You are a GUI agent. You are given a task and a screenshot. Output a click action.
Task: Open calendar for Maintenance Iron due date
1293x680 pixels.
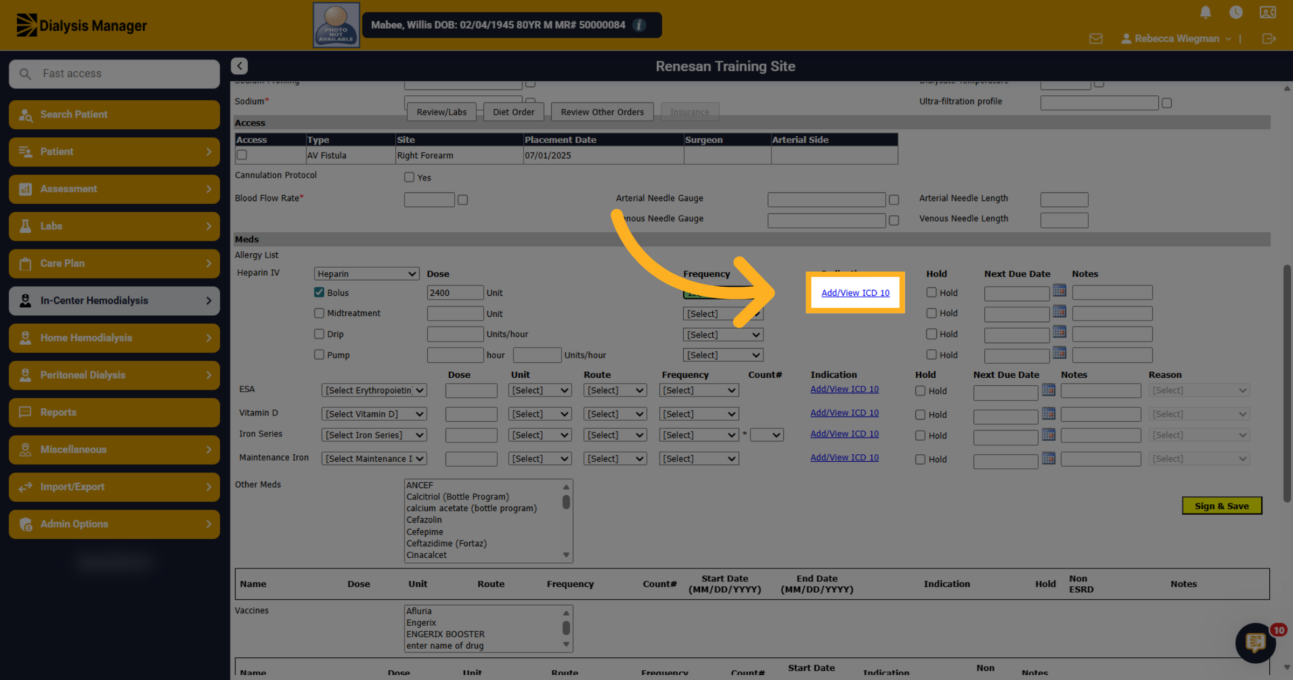(1048, 458)
